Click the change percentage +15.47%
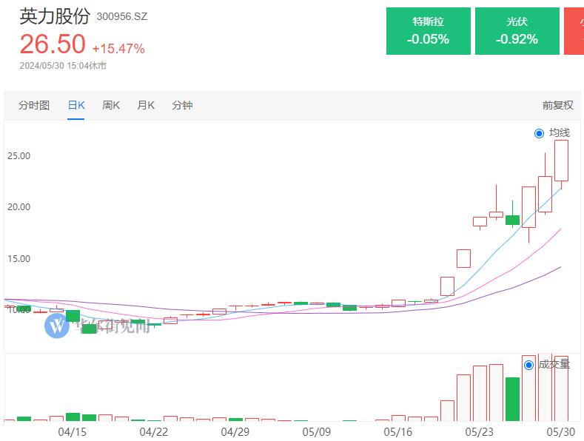 (118, 49)
